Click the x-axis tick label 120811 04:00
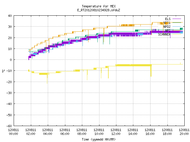190x142 pixels. (47, 132)
